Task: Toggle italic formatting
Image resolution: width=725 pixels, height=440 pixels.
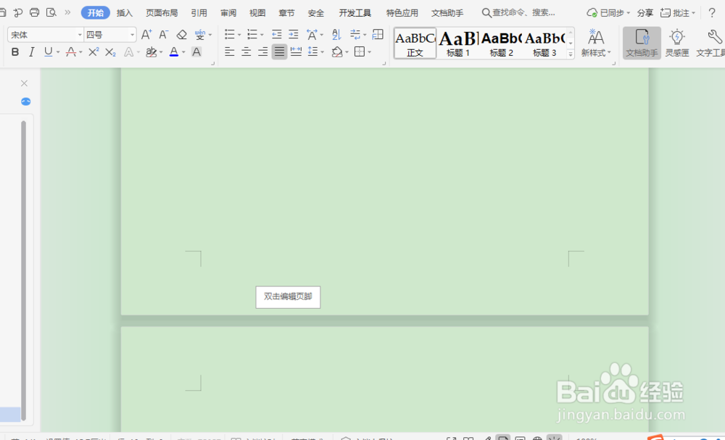Action: click(x=31, y=51)
